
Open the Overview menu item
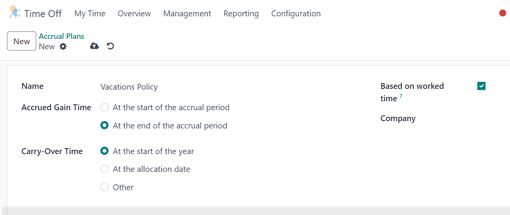pyautogui.click(x=134, y=14)
